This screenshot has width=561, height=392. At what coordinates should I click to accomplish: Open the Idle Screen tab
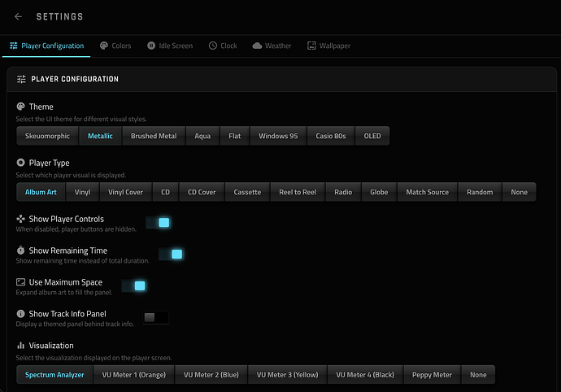[x=170, y=46]
